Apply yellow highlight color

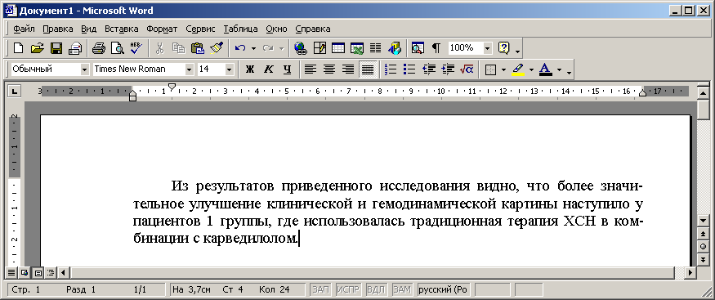518,69
